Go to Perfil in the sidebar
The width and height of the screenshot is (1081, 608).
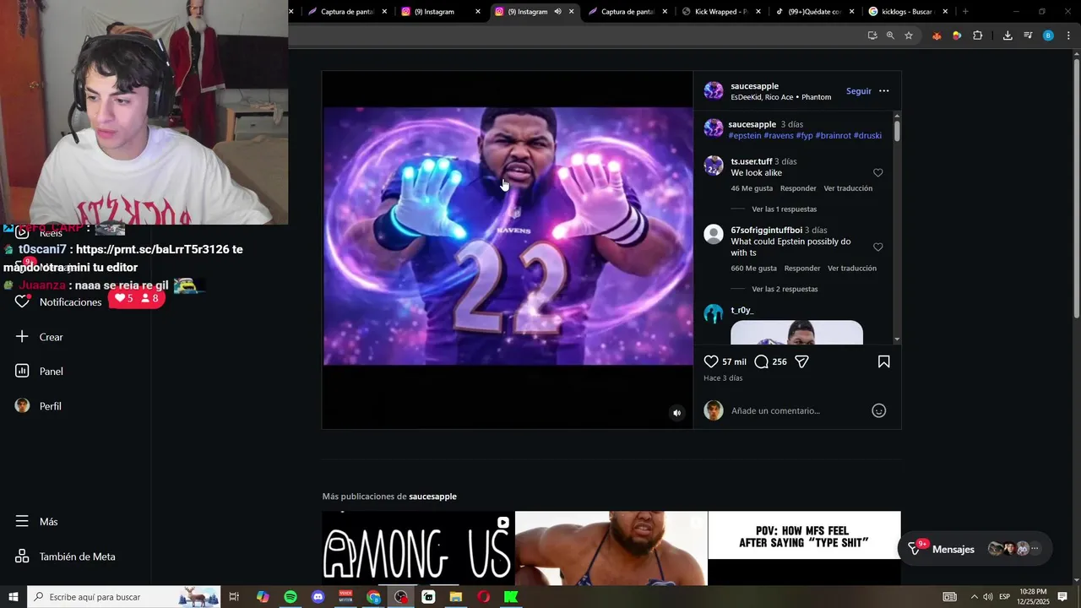tap(39, 406)
